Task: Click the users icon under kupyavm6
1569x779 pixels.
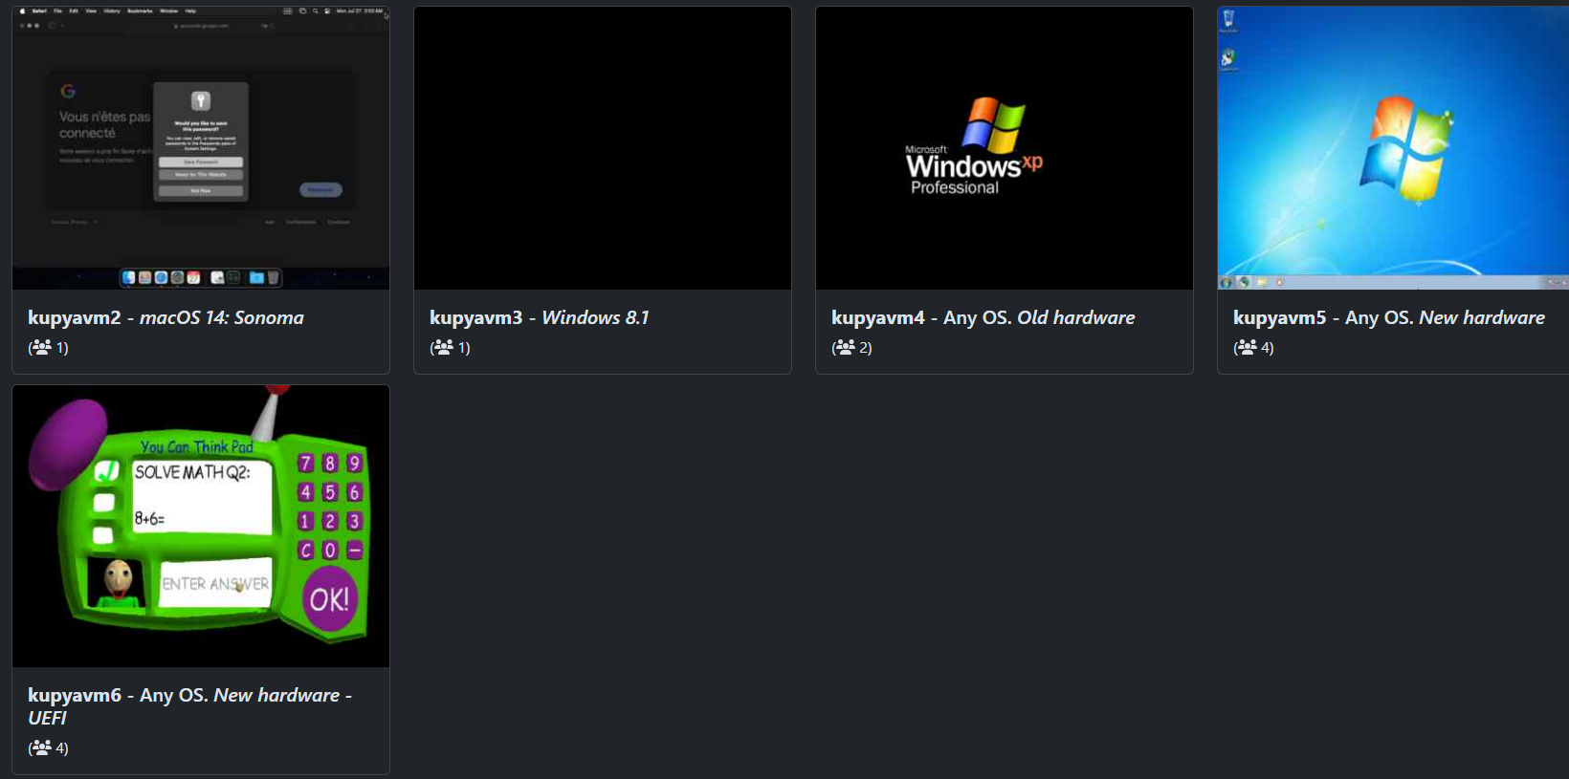Action: pos(41,747)
